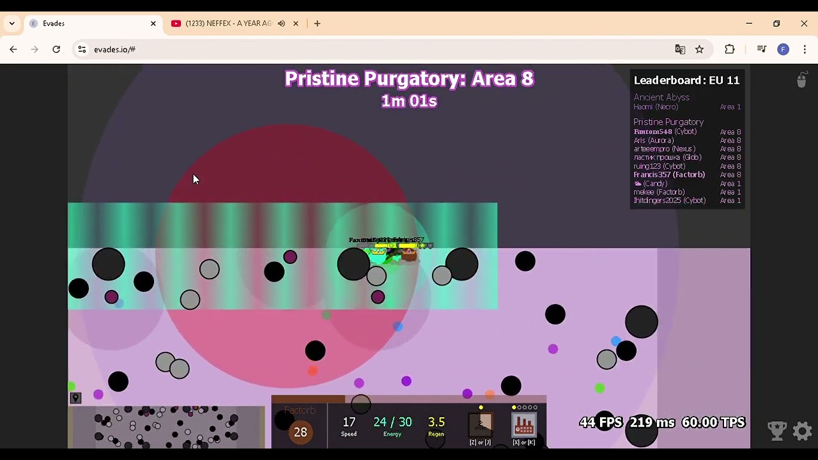The height and width of the screenshot is (460, 818).
Task: Select Fantom548 (Cybot) leaderboard entry
Action: tap(687, 132)
